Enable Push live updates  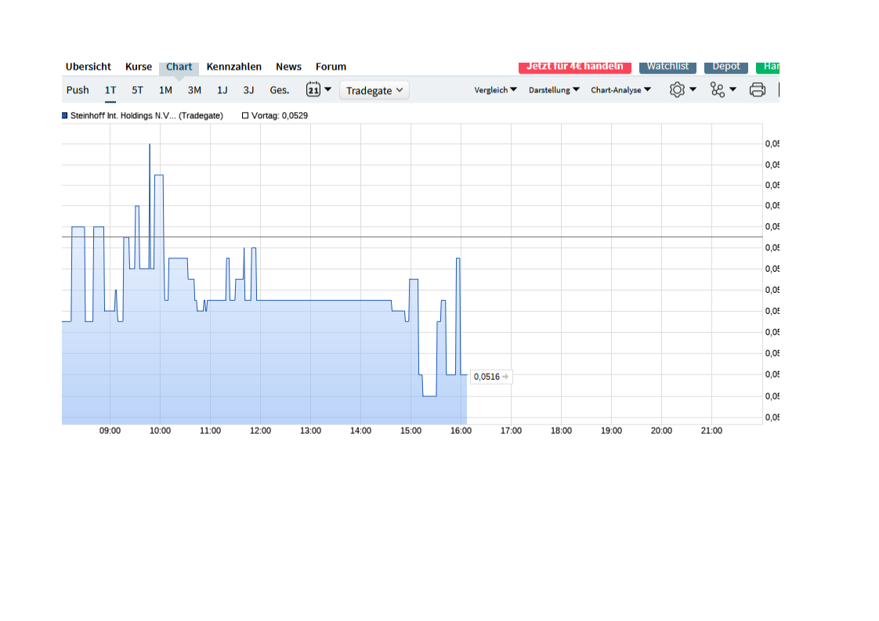[x=77, y=90]
